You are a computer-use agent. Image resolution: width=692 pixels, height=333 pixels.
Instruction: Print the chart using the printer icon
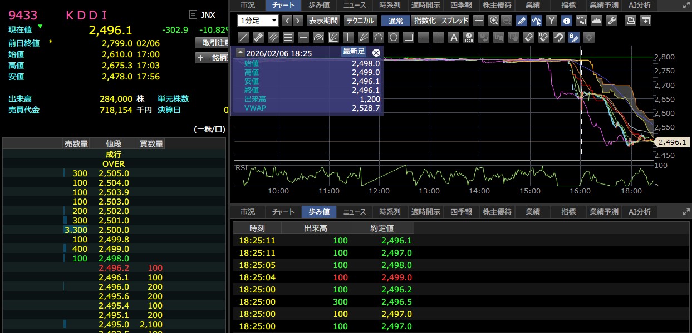631,21
